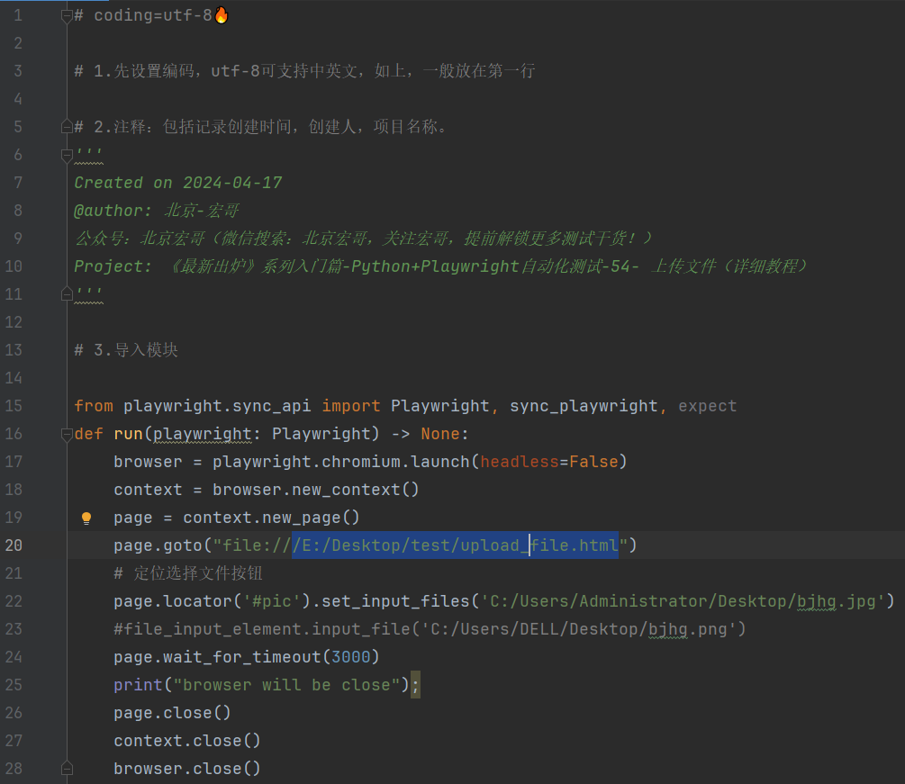Collapse the run function definition at line 16
905x784 pixels.
[x=67, y=433]
